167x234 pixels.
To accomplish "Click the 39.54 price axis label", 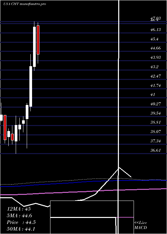I will tap(156, 113).
